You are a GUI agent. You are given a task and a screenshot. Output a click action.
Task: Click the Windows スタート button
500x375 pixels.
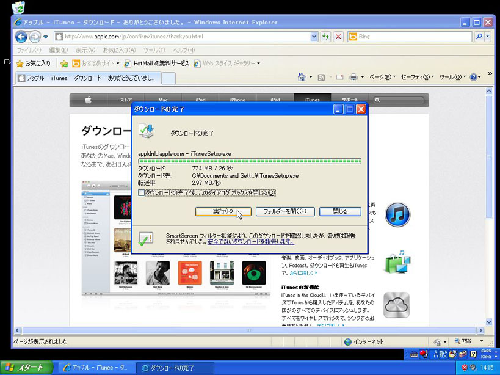point(26,368)
